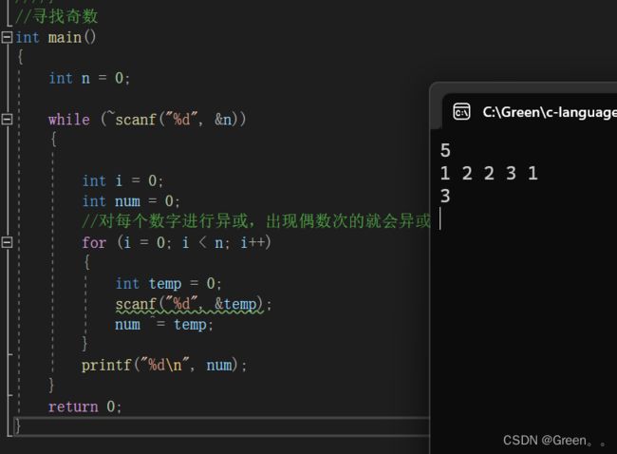Collapse the for loop code block
This screenshot has width=617, height=454.
[x=7, y=242]
